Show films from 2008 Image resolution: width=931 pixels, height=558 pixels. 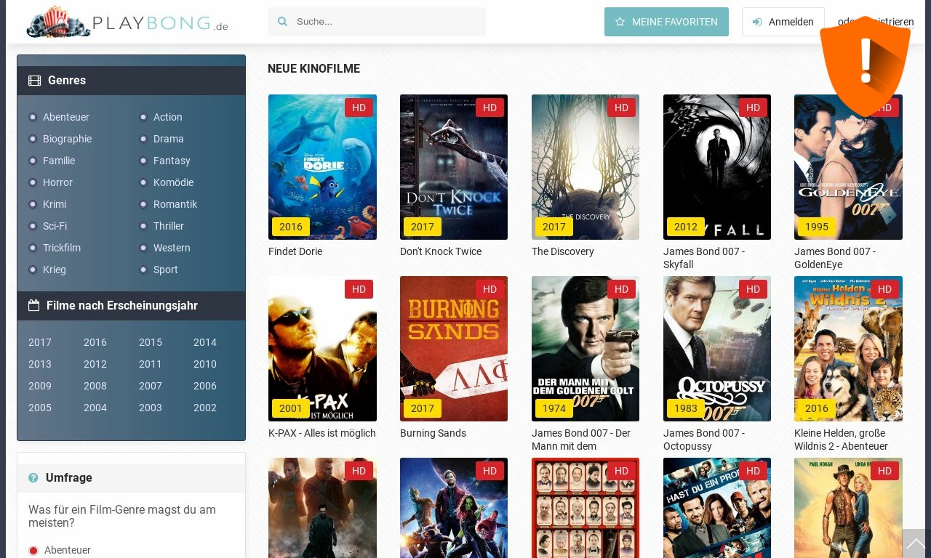pyautogui.click(x=95, y=386)
